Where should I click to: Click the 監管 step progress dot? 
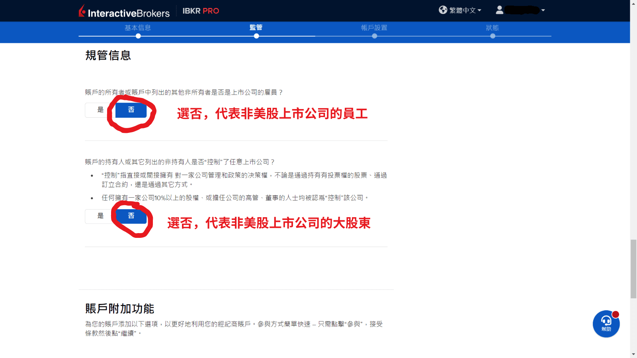pyautogui.click(x=256, y=36)
